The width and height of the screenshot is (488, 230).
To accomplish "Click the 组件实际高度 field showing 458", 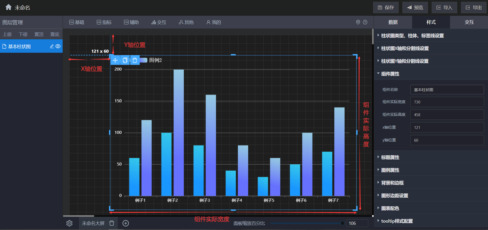I will pos(447,115).
